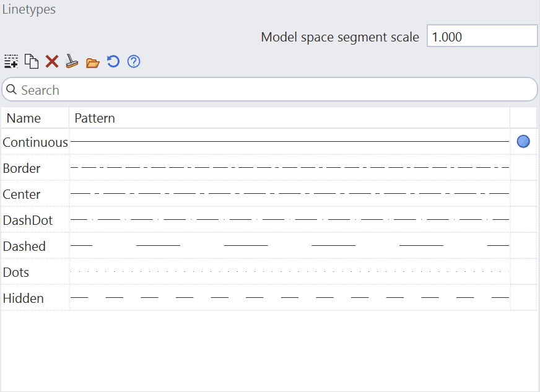Click the Dashed pattern preview

point(290,246)
